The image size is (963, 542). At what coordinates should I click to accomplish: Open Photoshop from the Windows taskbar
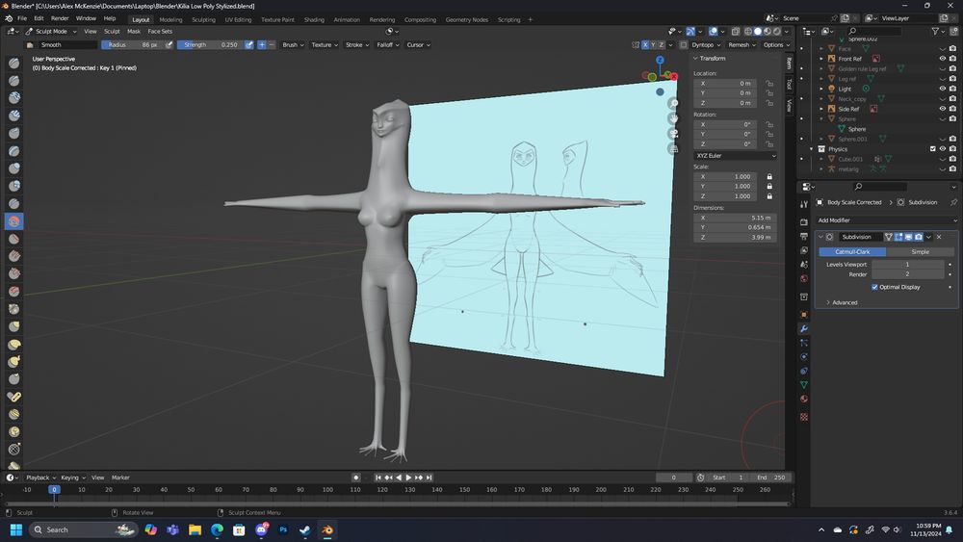point(283,529)
